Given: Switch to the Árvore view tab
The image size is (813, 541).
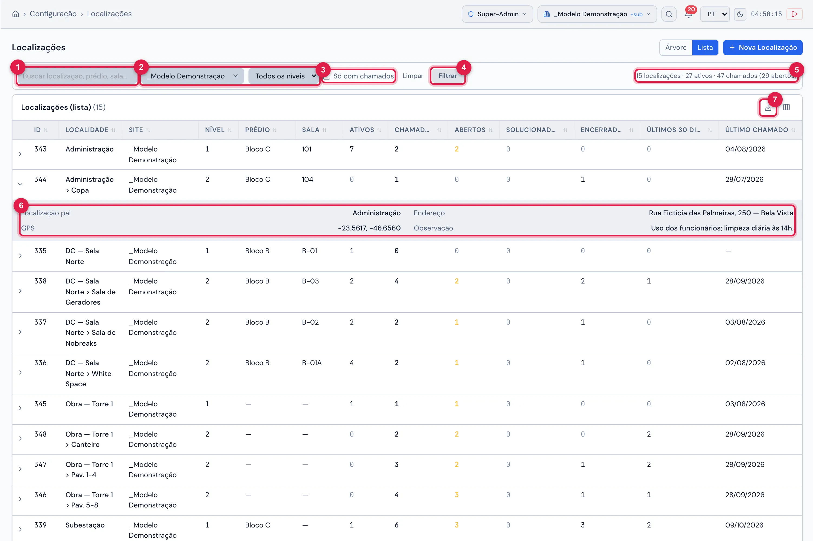Looking at the screenshot, I should pos(676,48).
